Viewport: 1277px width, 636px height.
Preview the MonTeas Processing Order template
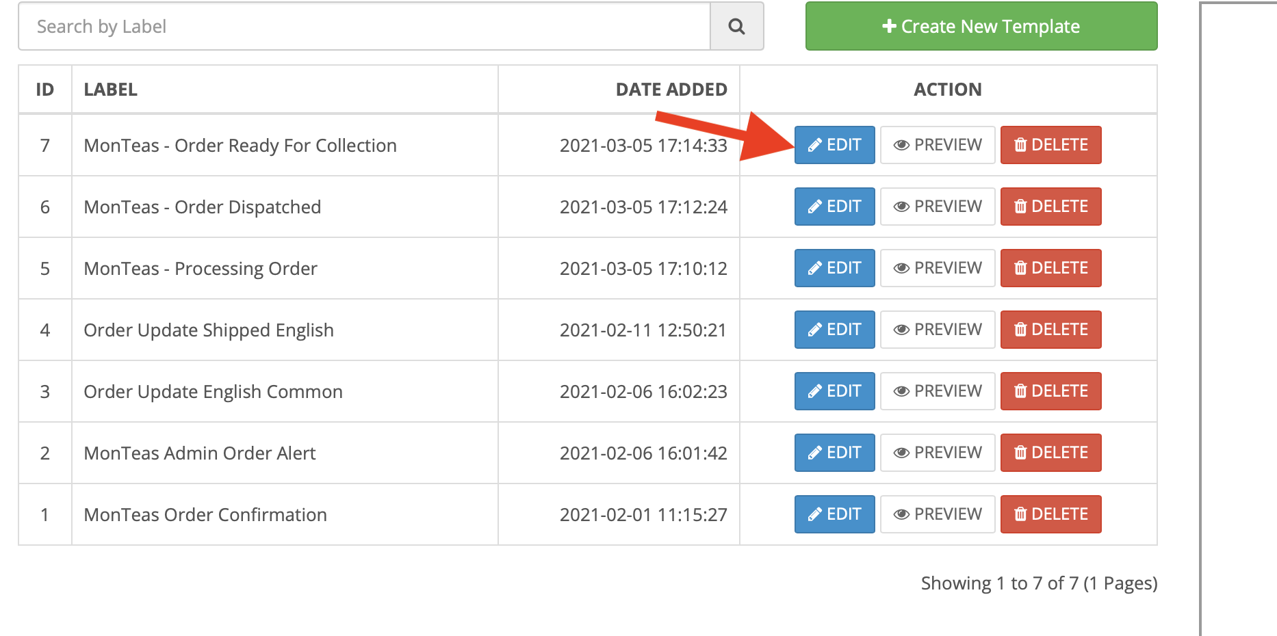click(x=937, y=268)
